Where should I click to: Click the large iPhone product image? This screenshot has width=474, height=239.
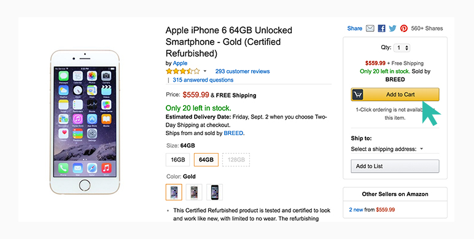(85, 122)
